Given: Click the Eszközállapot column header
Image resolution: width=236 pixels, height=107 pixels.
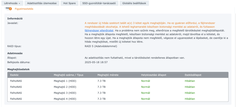Looking at the screenshot, I should click(x=193, y=75).
